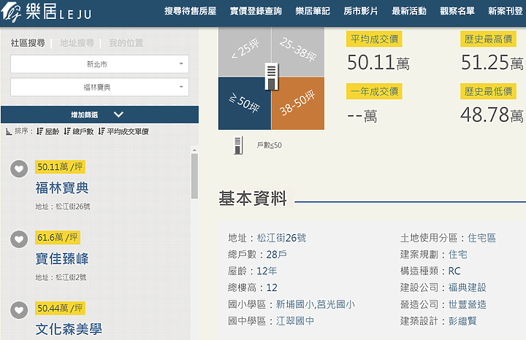Sort list by 平均成交單價
526x340 pixels.
pos(123,131)
